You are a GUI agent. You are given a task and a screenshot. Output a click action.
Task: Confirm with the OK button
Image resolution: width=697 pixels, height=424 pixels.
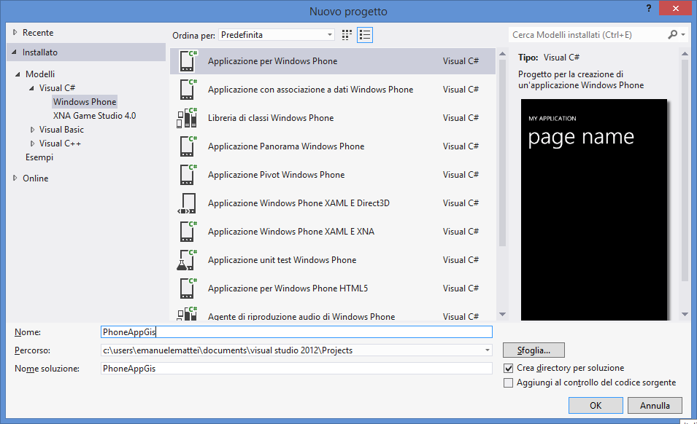pos(596,405)
